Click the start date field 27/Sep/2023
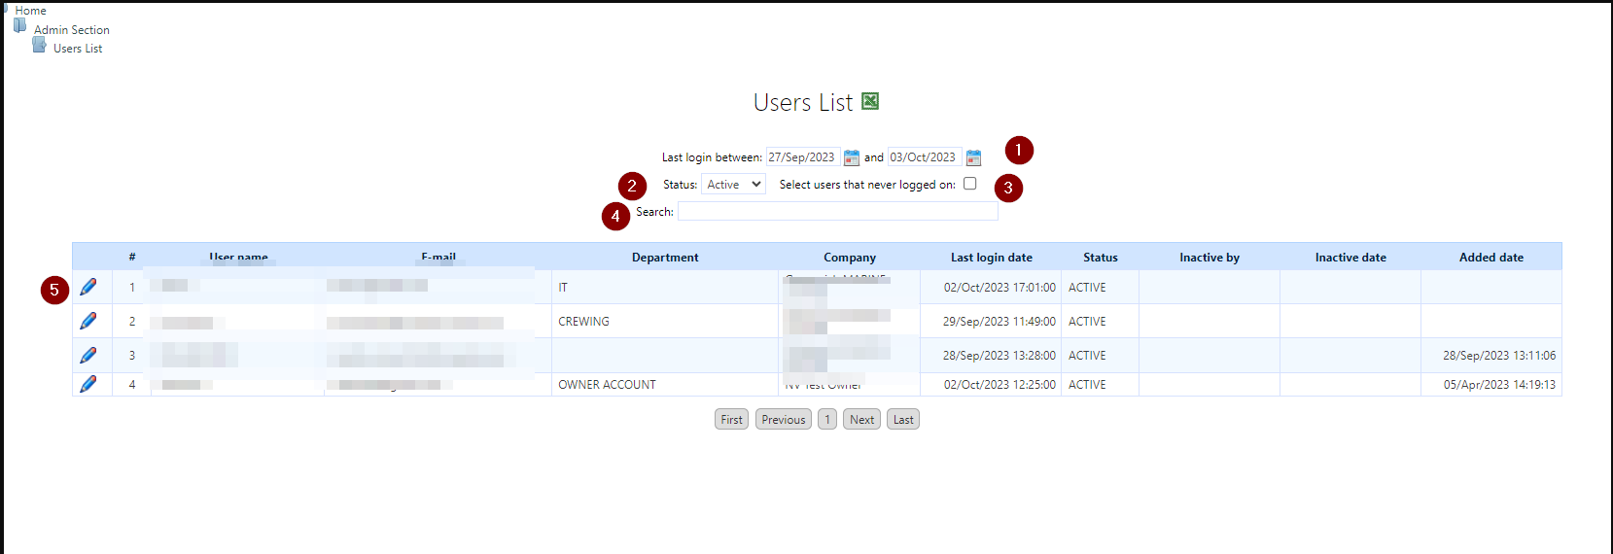1613x554 pixels. 802,157
